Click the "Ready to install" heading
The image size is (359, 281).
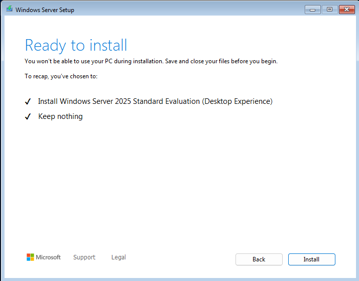[x=76, y=45]
